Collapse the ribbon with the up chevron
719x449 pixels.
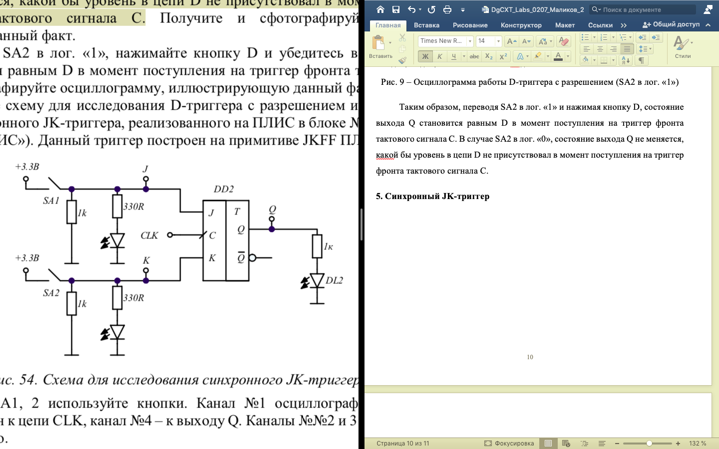pos(708,25)
